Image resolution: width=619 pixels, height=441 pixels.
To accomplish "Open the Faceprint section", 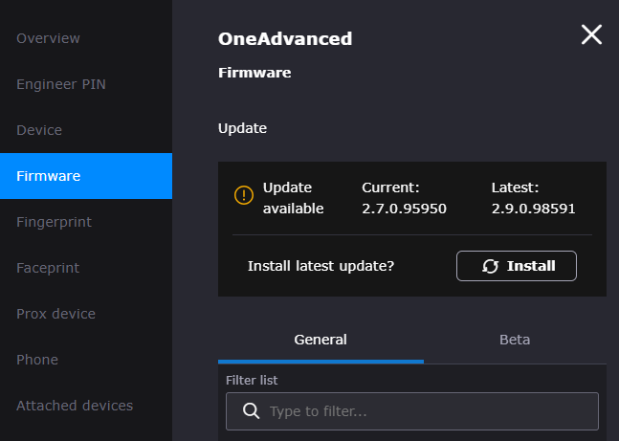I will click(48, 268).
